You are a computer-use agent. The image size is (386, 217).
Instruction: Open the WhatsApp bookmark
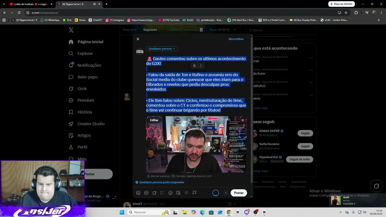point(50,20)
